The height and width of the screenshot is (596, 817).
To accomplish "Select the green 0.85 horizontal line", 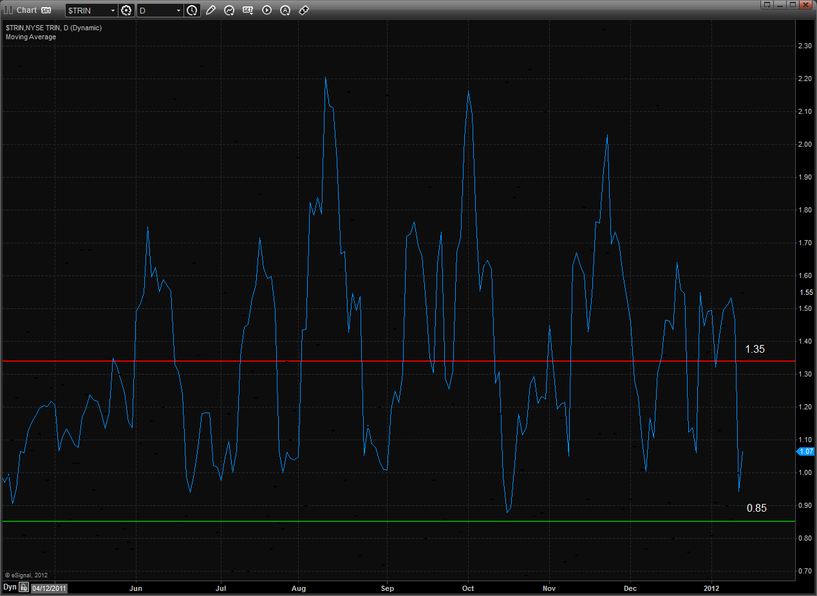I will point(397,521).
